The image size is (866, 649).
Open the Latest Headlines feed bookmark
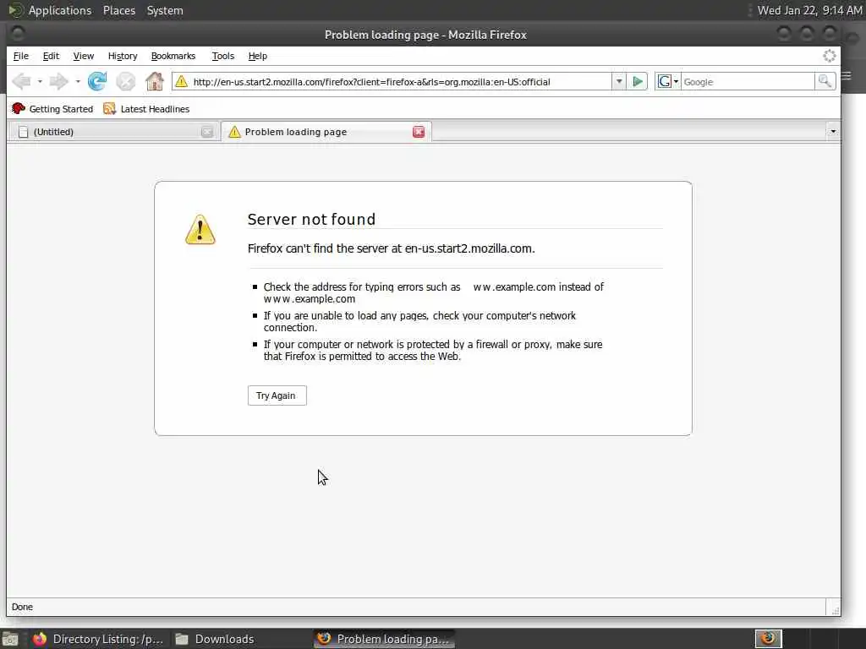coord(146,109)
